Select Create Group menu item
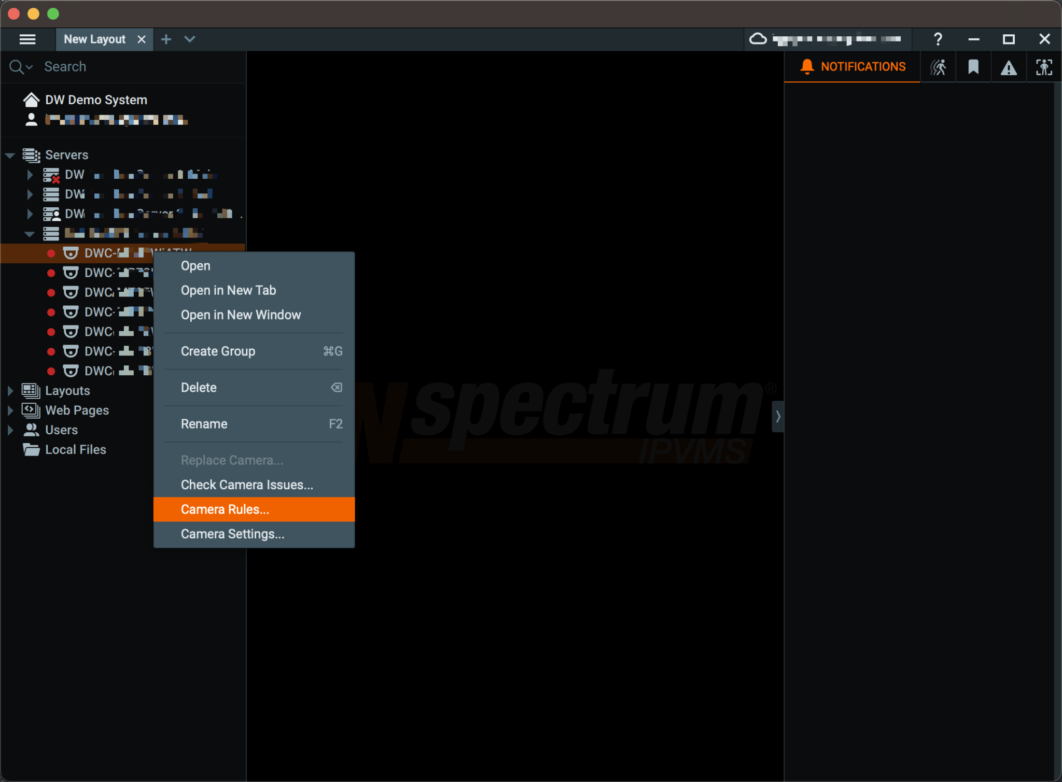1062x782 pixels. [x=254, y=351]
